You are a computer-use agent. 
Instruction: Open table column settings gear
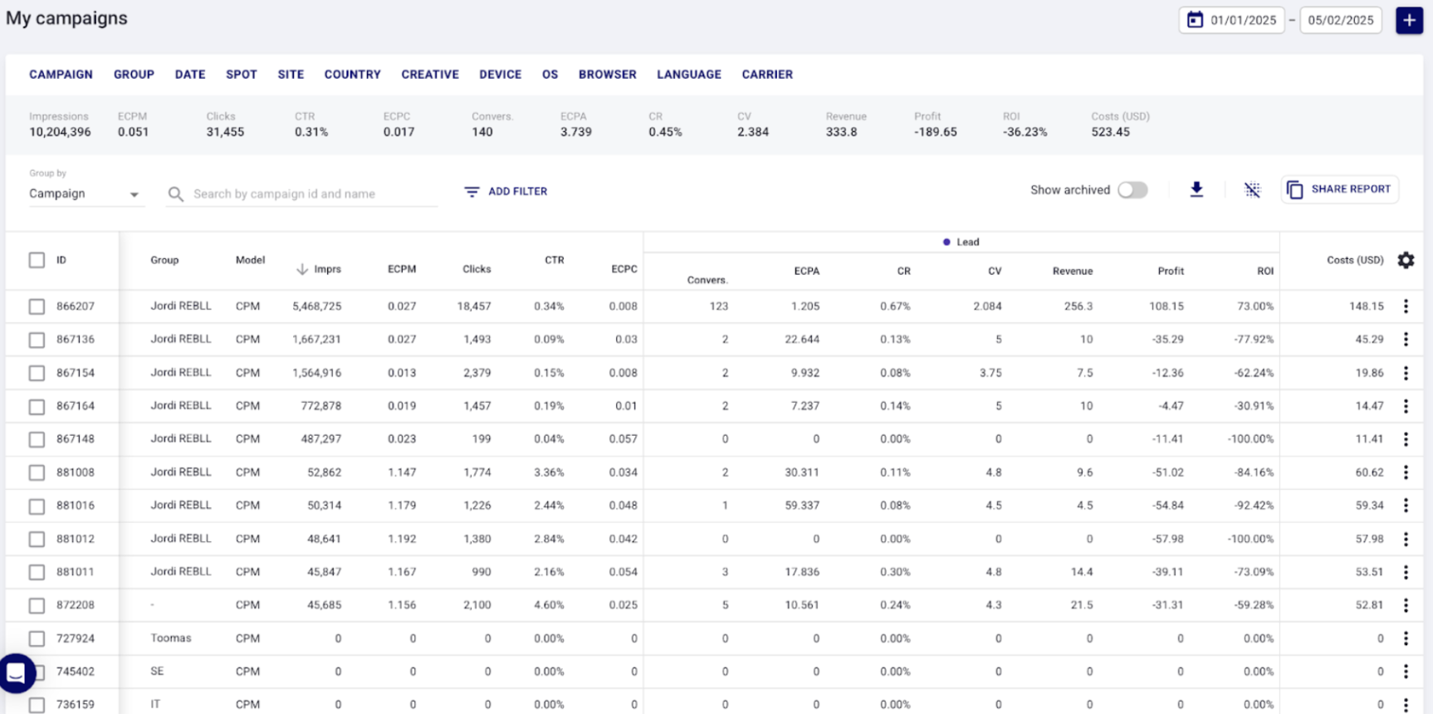(1406, 260)
